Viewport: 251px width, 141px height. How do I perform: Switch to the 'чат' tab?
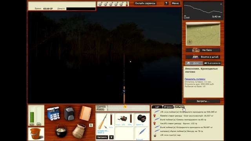(157, 107)
